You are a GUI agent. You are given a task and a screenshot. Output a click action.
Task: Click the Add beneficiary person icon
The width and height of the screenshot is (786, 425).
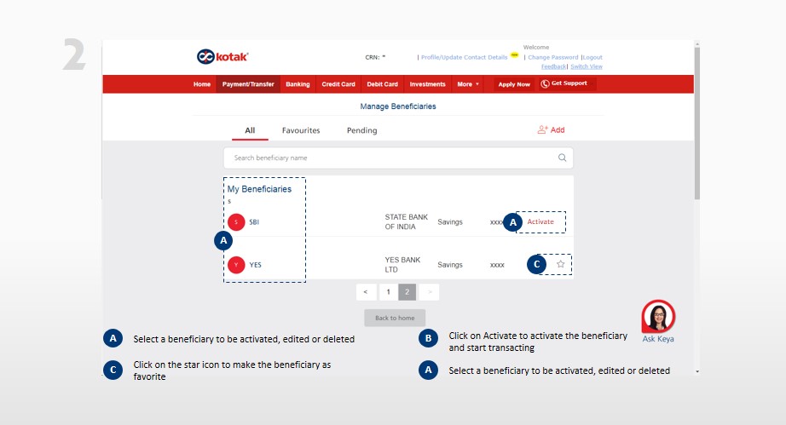click(542, 129)
